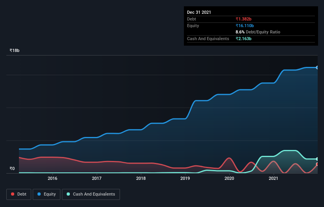Toggle Cash And Equivalents legend button
324x207 pixels.
(x=91, y=194)
